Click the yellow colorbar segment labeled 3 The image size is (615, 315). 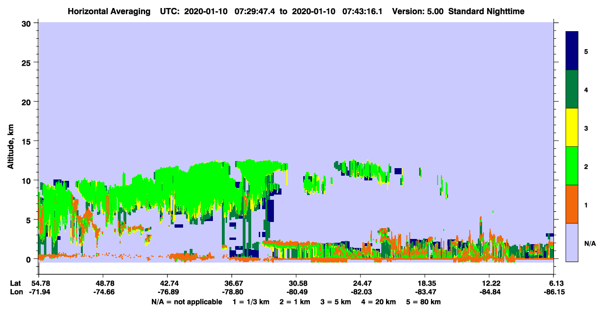click(572, 128)
